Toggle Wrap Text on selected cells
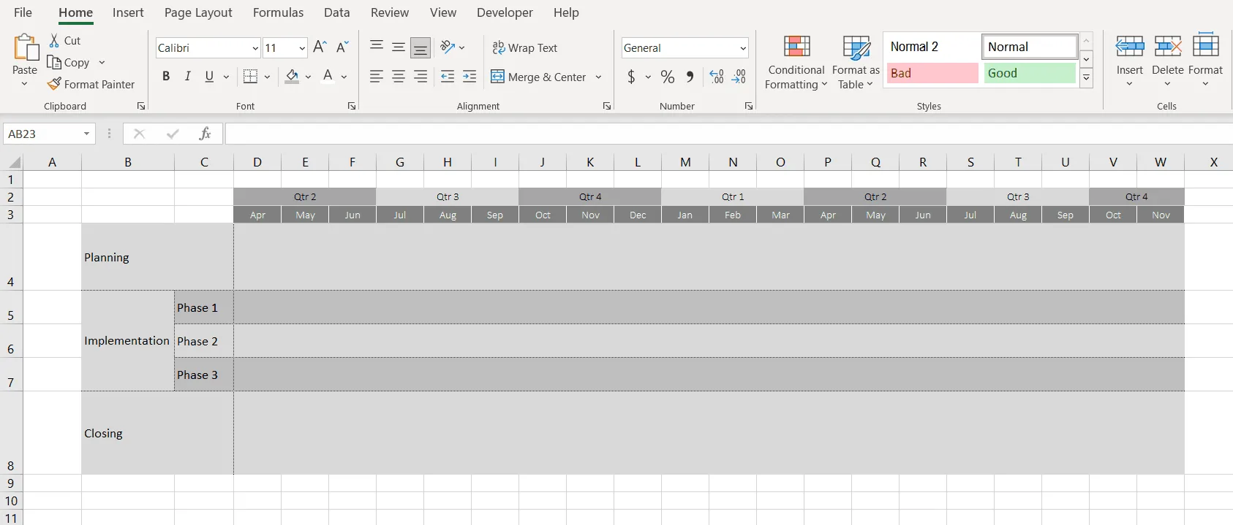 [x=524, y=47]
